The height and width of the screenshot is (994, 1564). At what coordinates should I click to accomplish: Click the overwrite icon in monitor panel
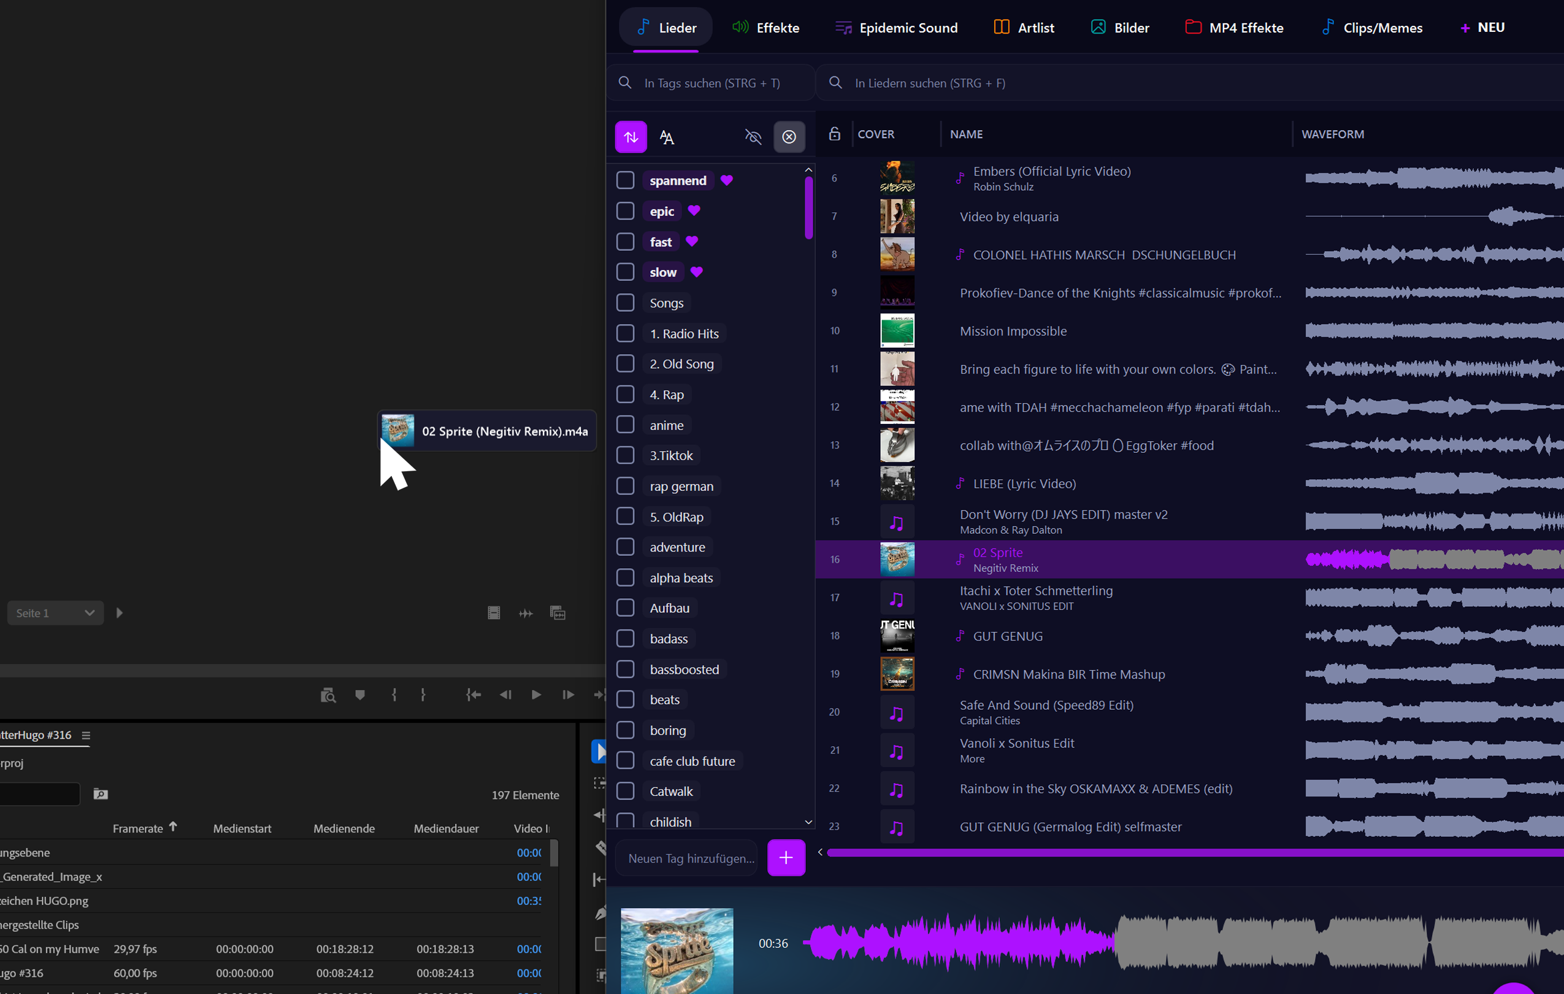point(558,612)
